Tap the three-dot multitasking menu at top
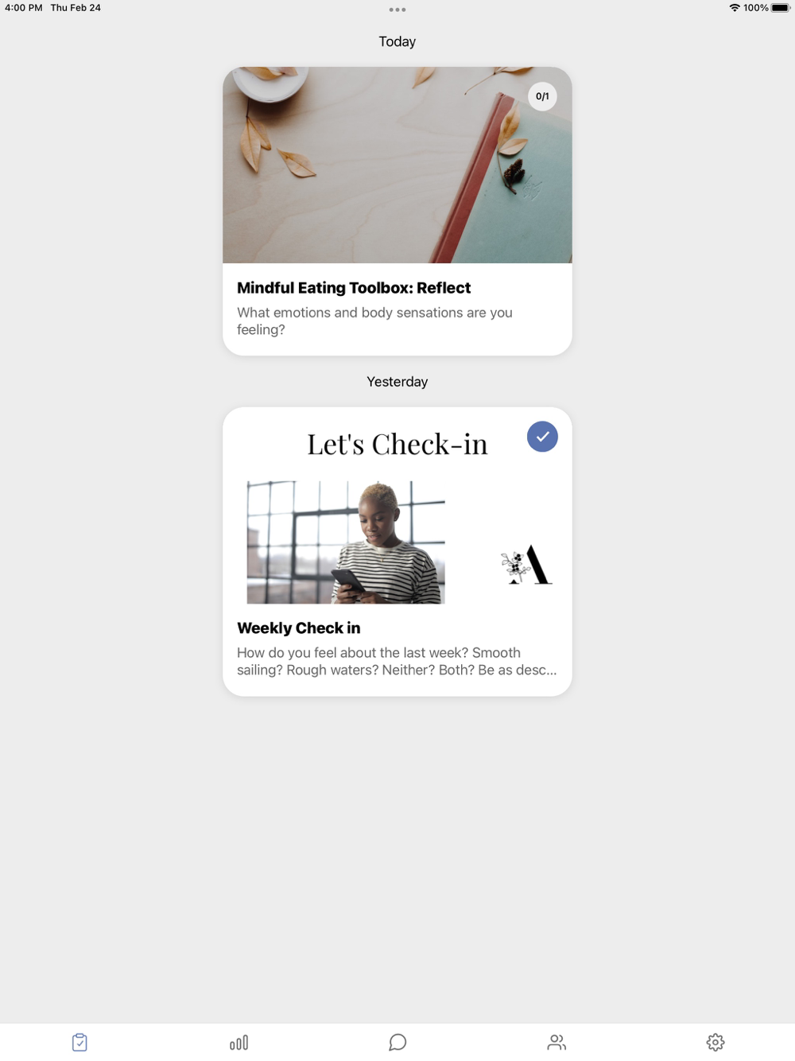Viewport: 795px width, 1061px height. click(x=397, y=10)
